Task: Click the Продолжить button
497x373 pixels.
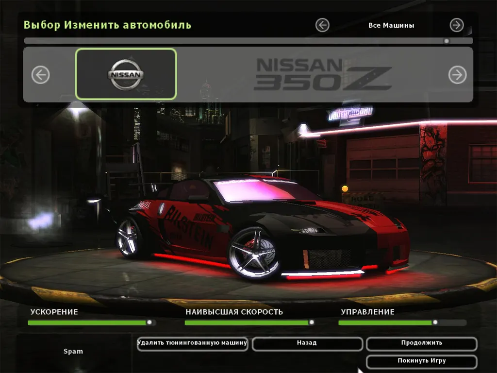Action: [422, 344]
